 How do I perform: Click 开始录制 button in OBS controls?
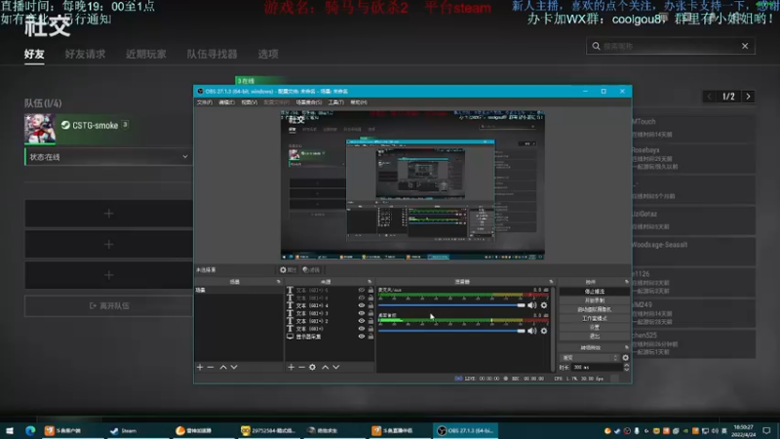click(594, 300)
